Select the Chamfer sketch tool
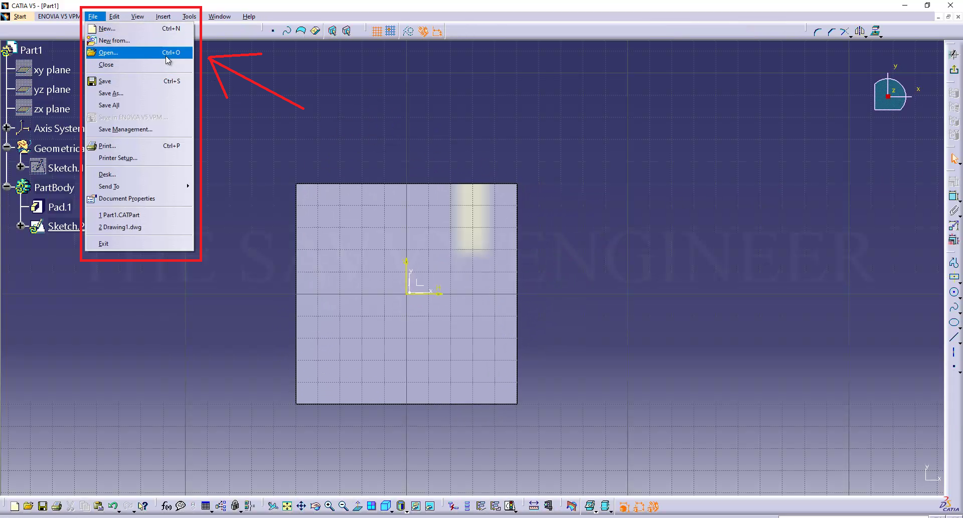The width and height of the screenshot is (963, 518). click(x=831, y=32)
